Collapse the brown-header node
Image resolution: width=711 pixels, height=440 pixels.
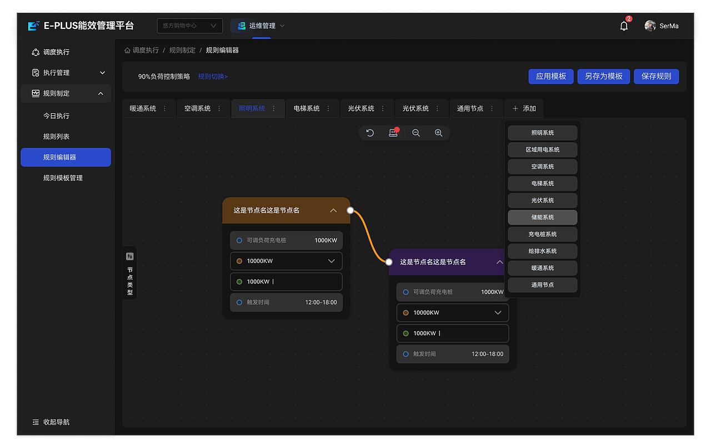pyautogui.click(x=333, y=210)
